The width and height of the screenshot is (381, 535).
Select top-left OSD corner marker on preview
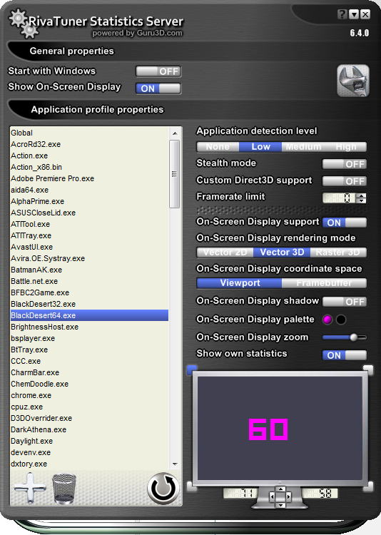(192, 370)
